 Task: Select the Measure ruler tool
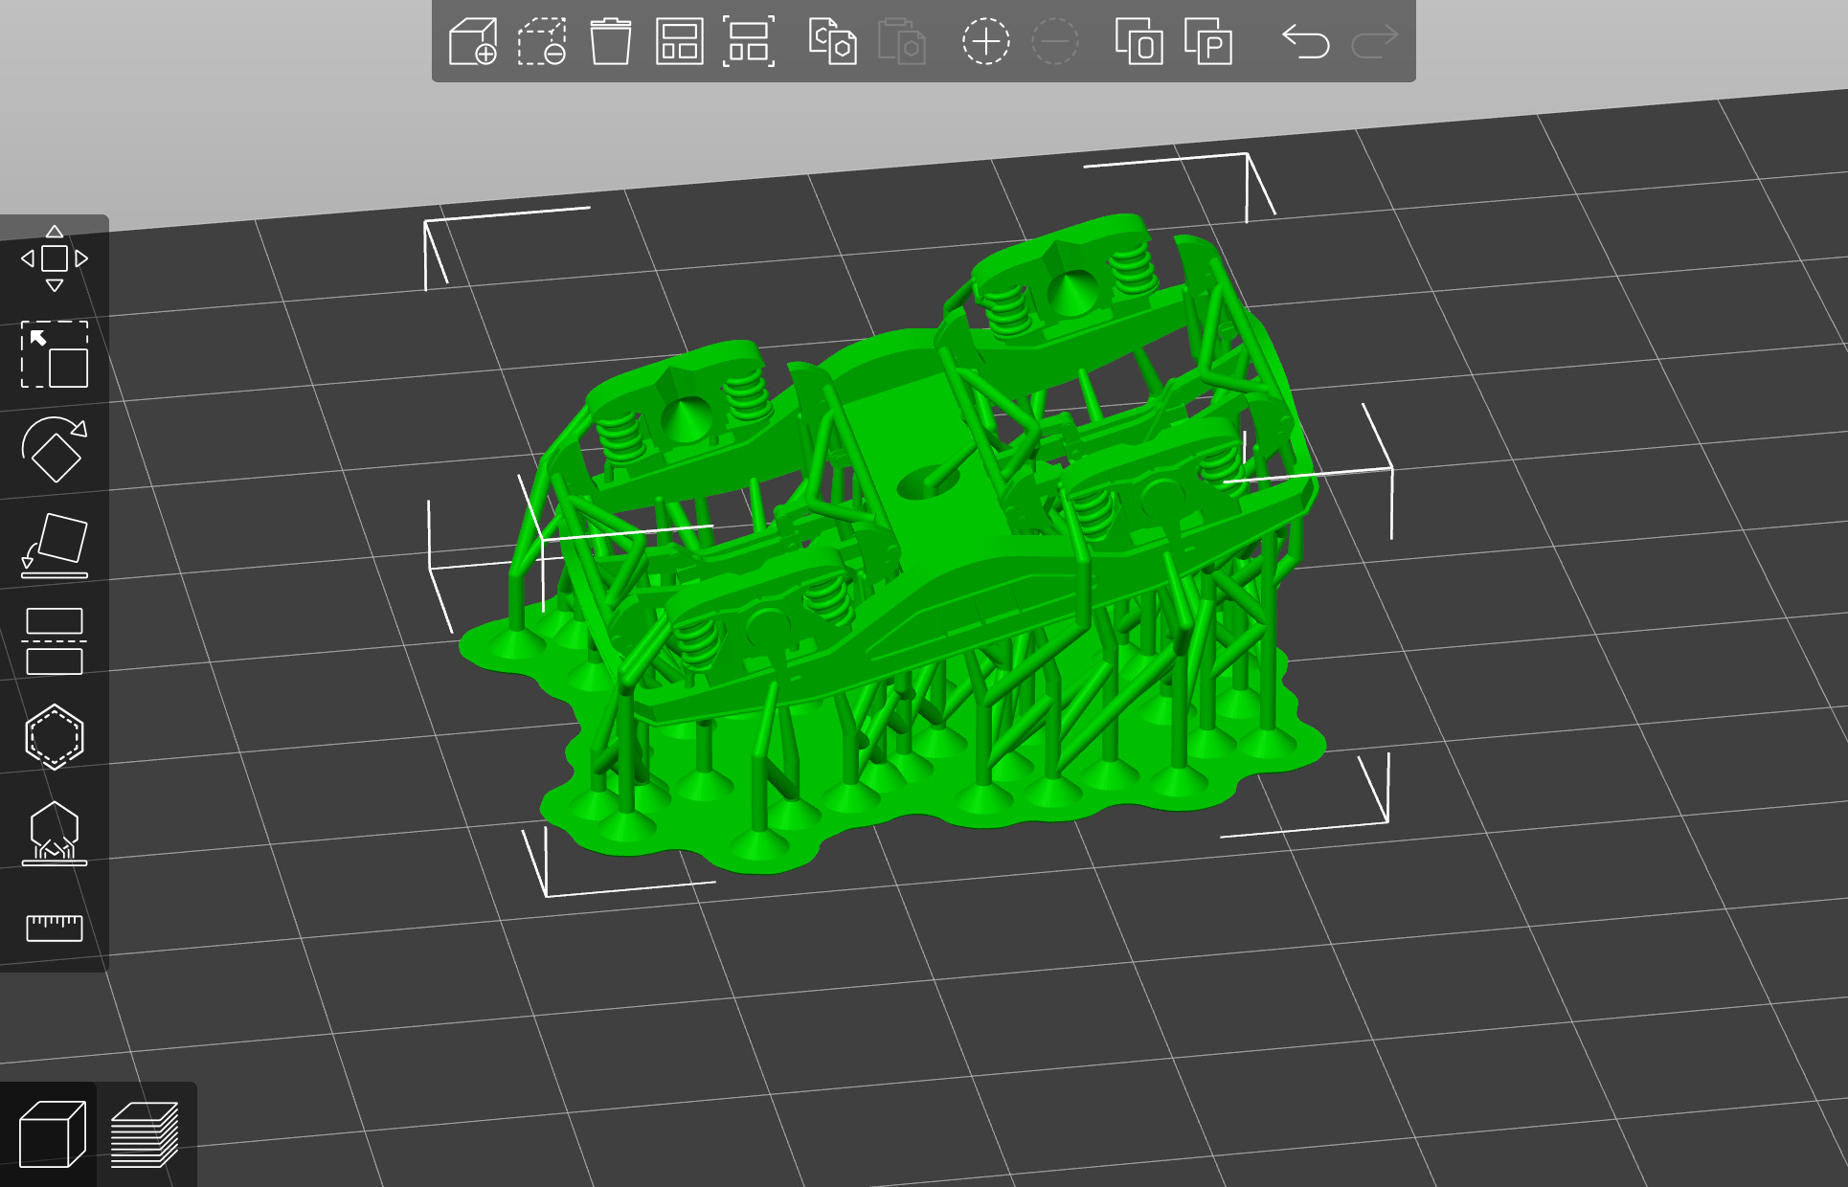tap(55, 927)
